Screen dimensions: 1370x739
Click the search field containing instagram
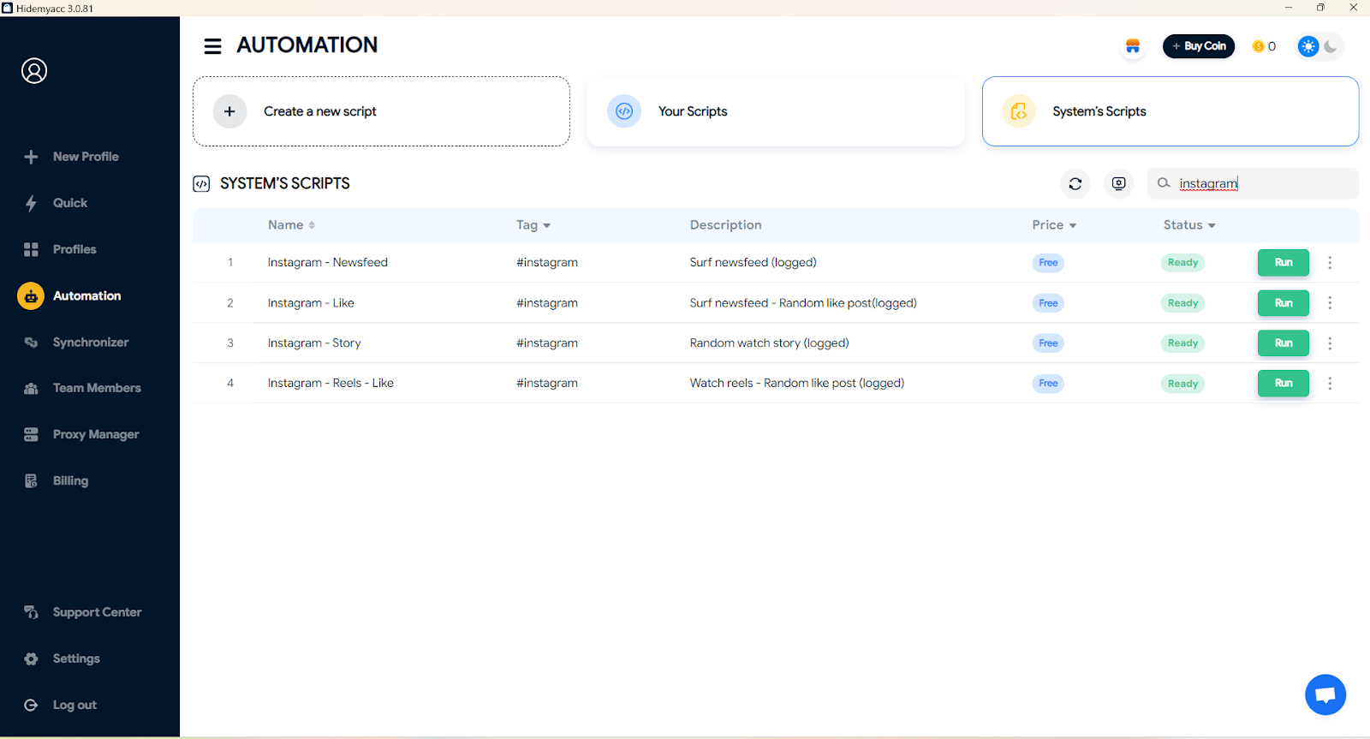pos(1253,183)
